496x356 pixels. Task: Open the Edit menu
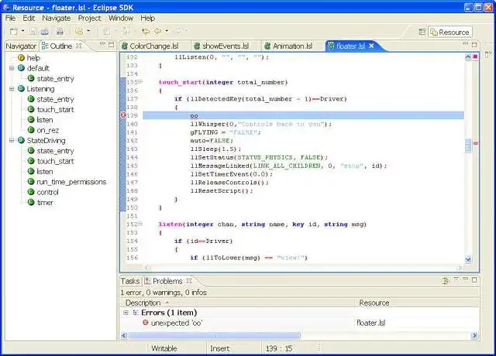29,19
